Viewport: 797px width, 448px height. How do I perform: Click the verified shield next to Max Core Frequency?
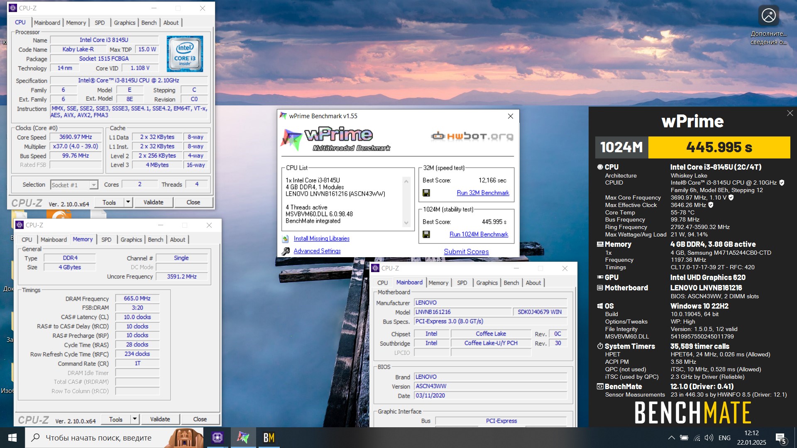click(x=731, y=198)
